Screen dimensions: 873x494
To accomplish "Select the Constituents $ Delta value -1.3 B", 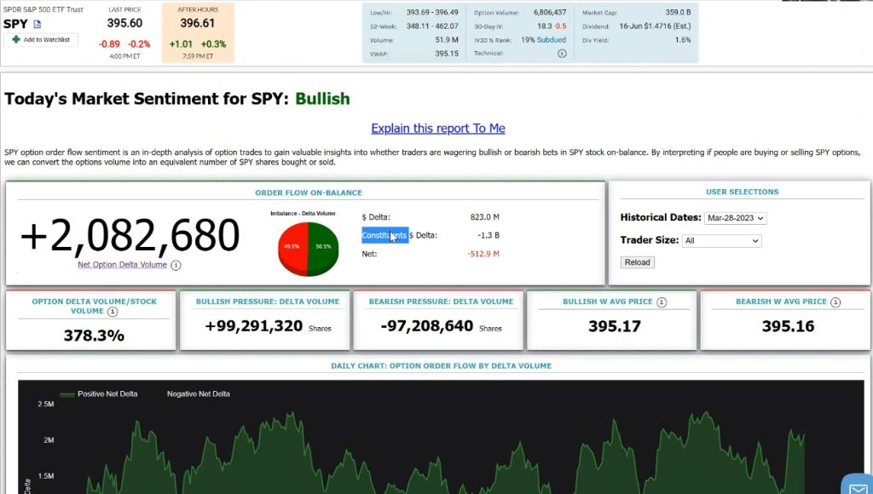I will click(x=489, y=235).
